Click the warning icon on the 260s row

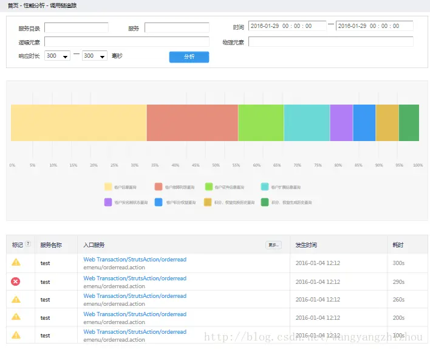tap(16, 299)
